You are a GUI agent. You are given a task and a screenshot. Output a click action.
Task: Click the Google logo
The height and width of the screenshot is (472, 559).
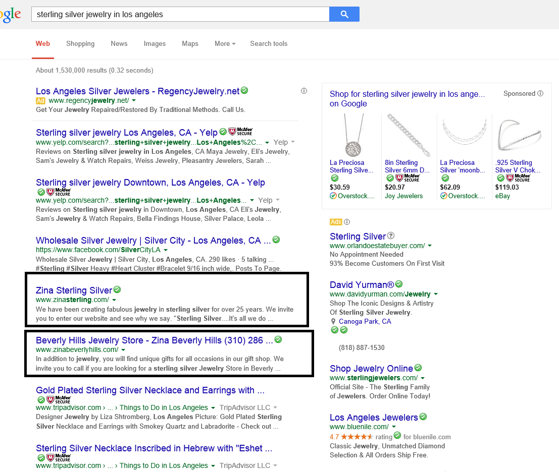coord(11,15)
